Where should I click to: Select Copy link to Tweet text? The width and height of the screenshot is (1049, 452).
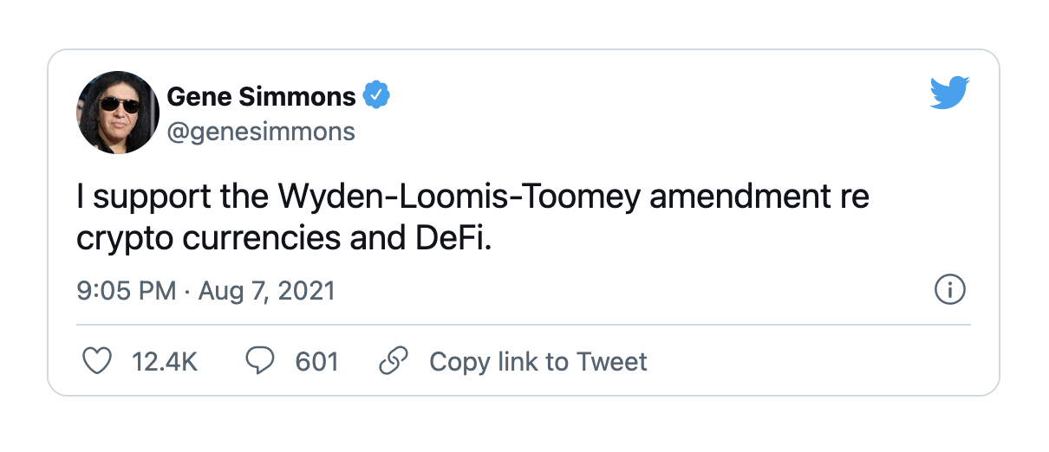(538, 361)
